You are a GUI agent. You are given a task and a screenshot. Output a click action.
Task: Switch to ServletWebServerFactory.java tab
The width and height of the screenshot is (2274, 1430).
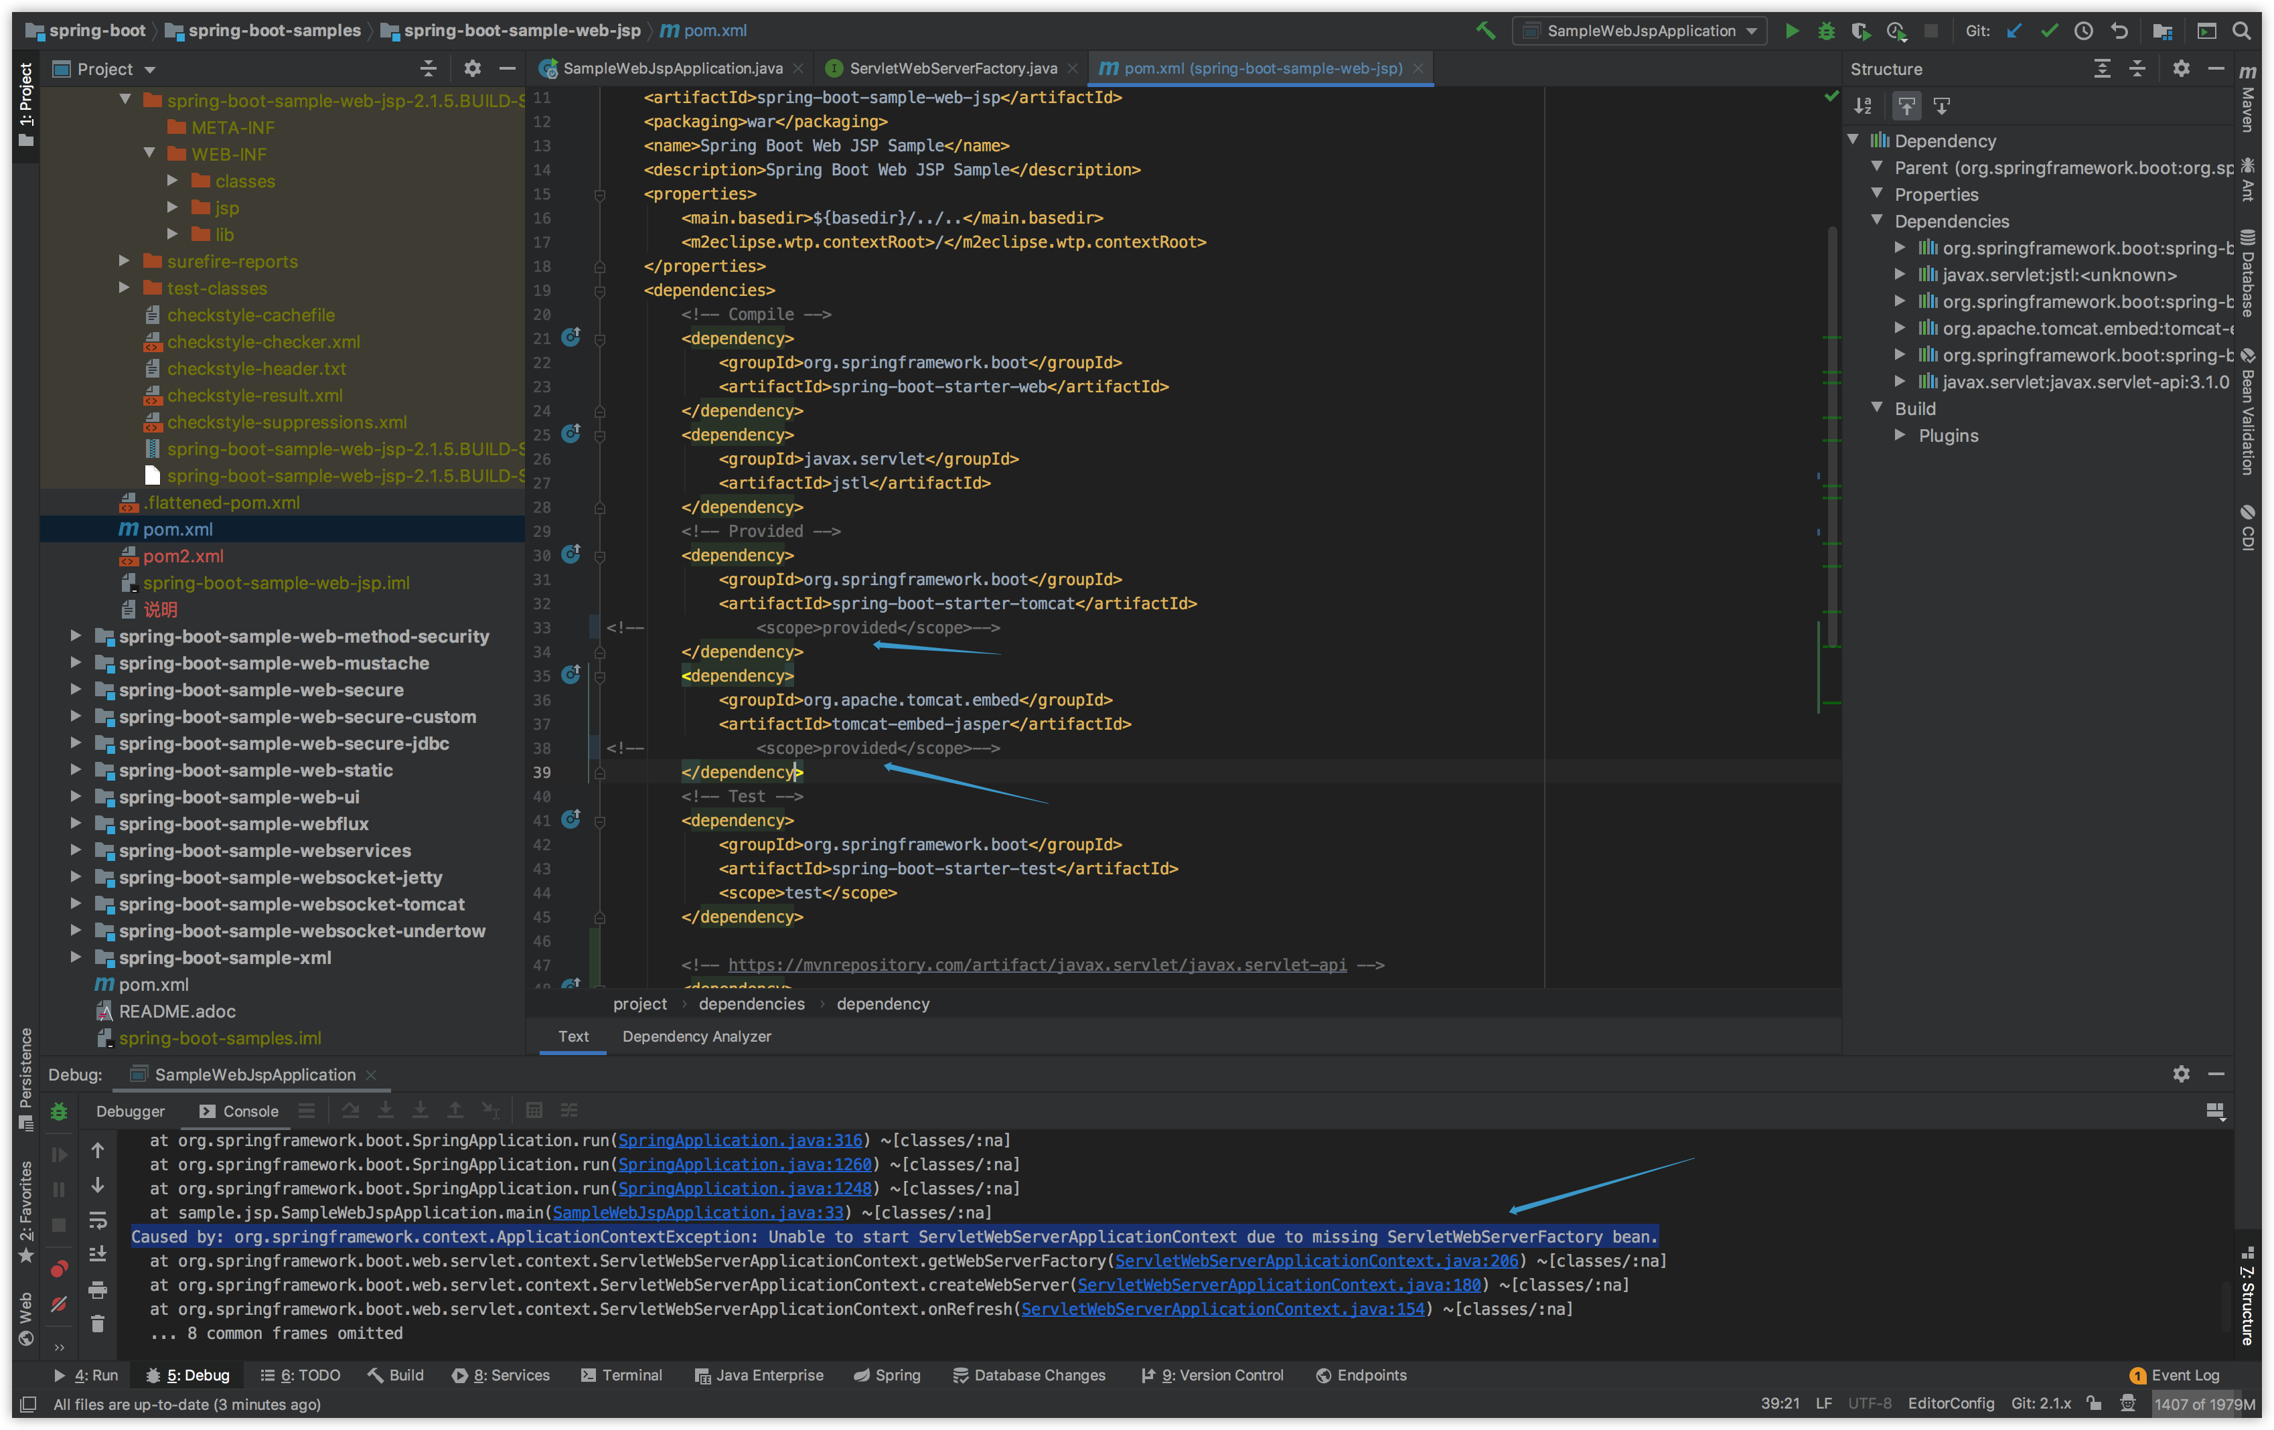pyautogui.click(x=952, y=68)
